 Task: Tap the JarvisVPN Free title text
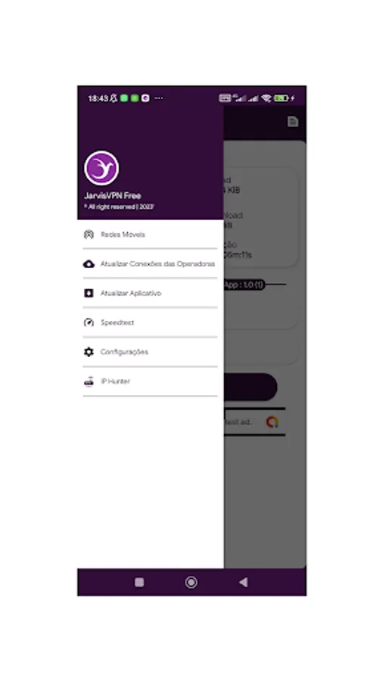(113, 196)
